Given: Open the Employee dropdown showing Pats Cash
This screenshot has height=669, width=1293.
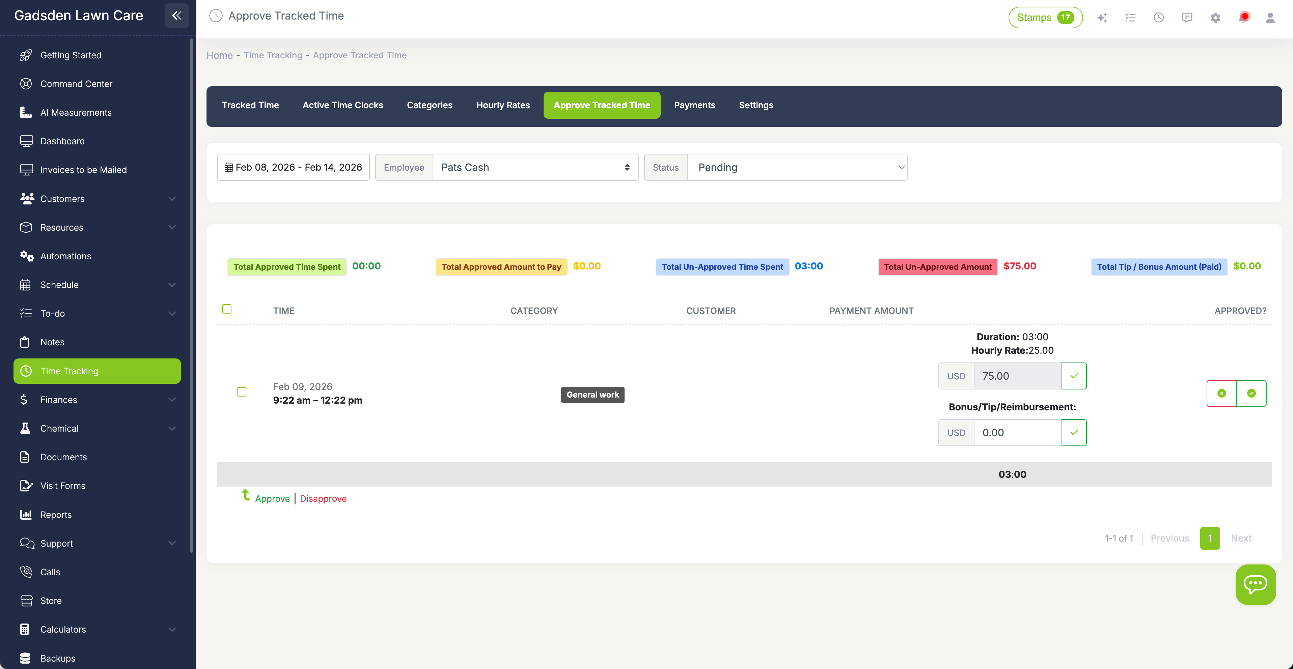Looking at the screenshot, I should point(534,167).
